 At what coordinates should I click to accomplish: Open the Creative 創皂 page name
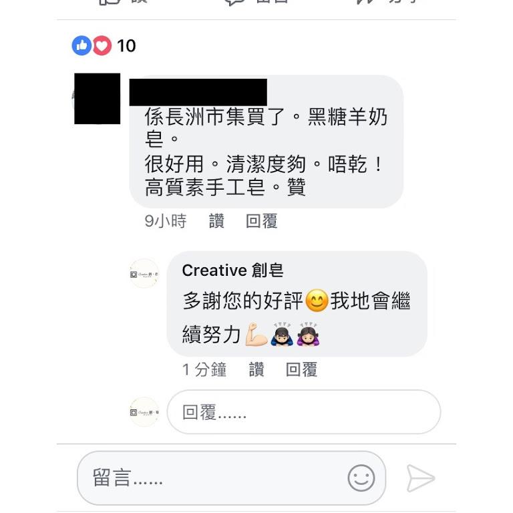click(x=232, y=271)
